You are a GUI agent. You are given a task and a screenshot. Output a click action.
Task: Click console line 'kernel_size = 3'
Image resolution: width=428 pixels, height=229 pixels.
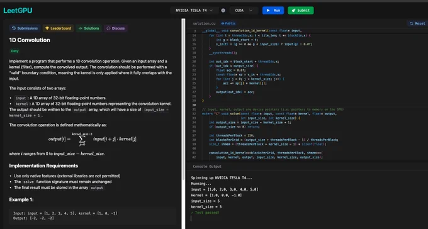click(x=206, y=206)
